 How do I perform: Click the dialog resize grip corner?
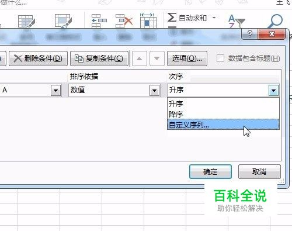pos(282,182)
